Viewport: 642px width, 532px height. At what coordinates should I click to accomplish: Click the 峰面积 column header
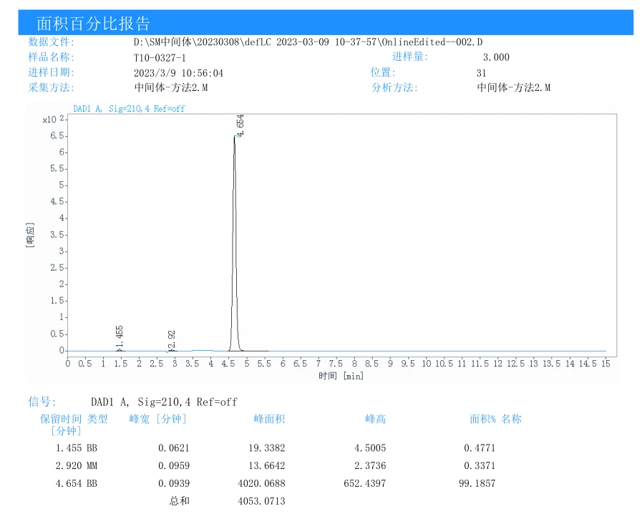click(x=269, y=419)
